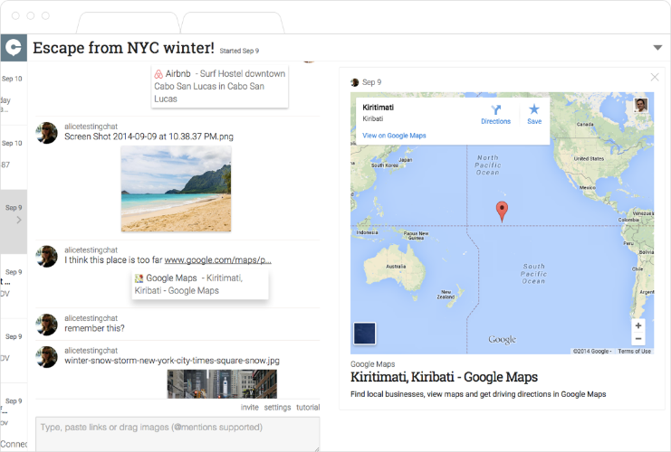
Task: Open the Times Square snow image
Action: pos(222,384)
